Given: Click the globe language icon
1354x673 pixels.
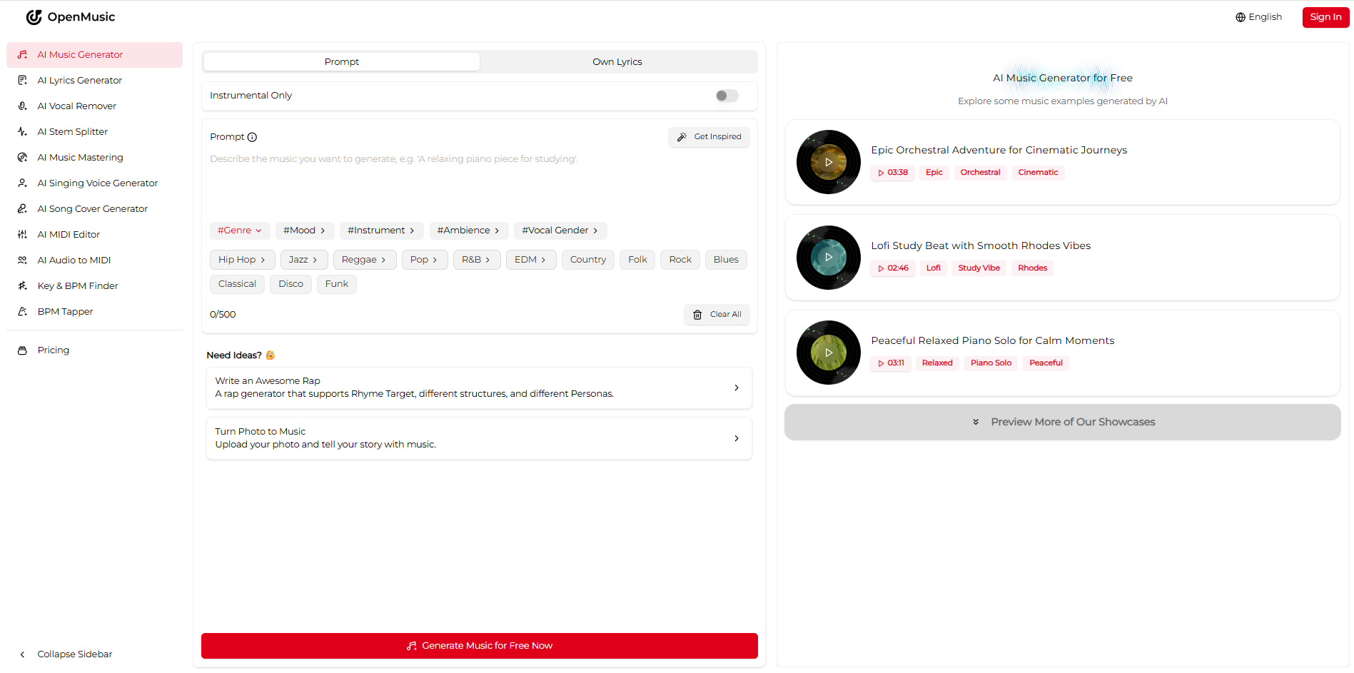Looking at the screenshot, I should click(x=1241, y=17).
